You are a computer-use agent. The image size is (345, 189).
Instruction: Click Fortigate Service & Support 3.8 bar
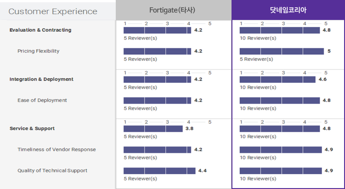coord(153,129)
